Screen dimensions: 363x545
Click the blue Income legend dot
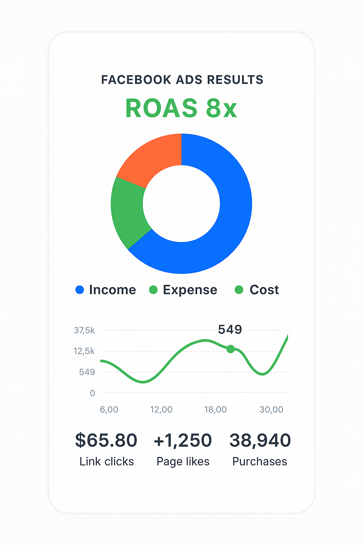tap(80, 290)
